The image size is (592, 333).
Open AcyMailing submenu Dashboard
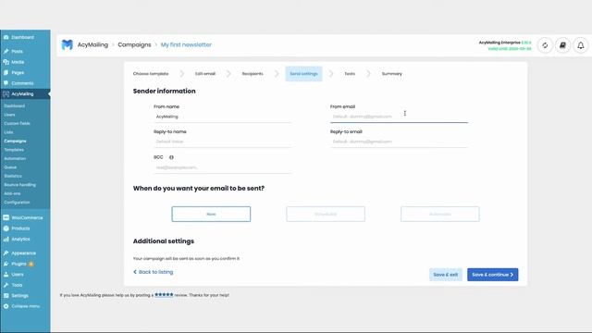(x=15, y=106)
